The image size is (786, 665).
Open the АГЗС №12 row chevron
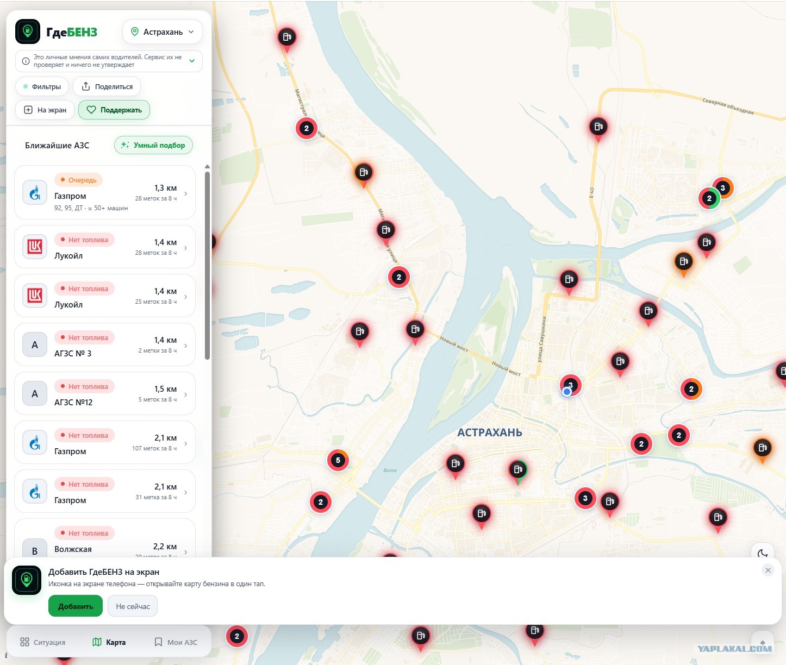[x=186, y=394]
